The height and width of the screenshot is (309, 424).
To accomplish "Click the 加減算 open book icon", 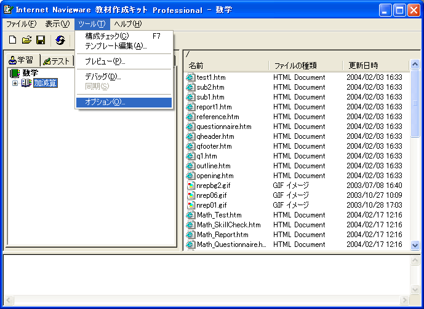I will click(26, 83).
